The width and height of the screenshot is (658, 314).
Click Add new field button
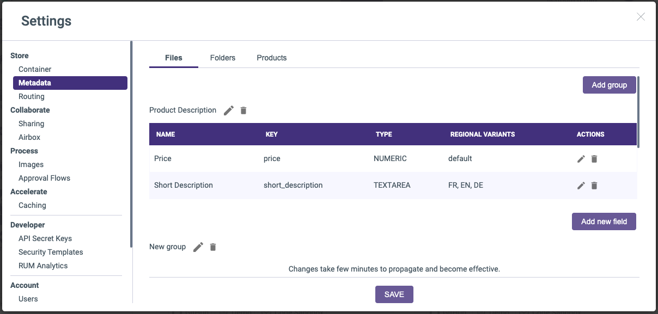pos(604,221)
